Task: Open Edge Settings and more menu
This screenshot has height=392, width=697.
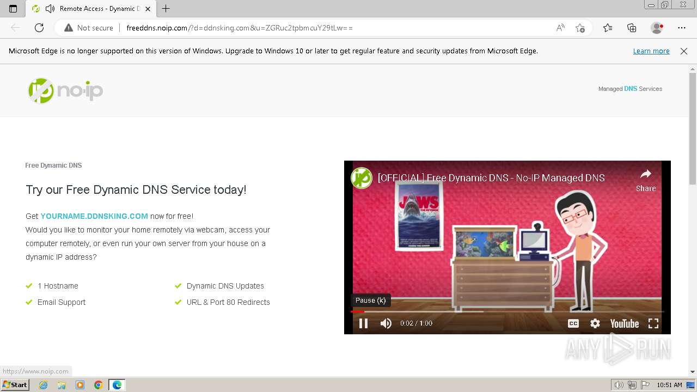Action: pyautogui.click(x=682, y=28)
